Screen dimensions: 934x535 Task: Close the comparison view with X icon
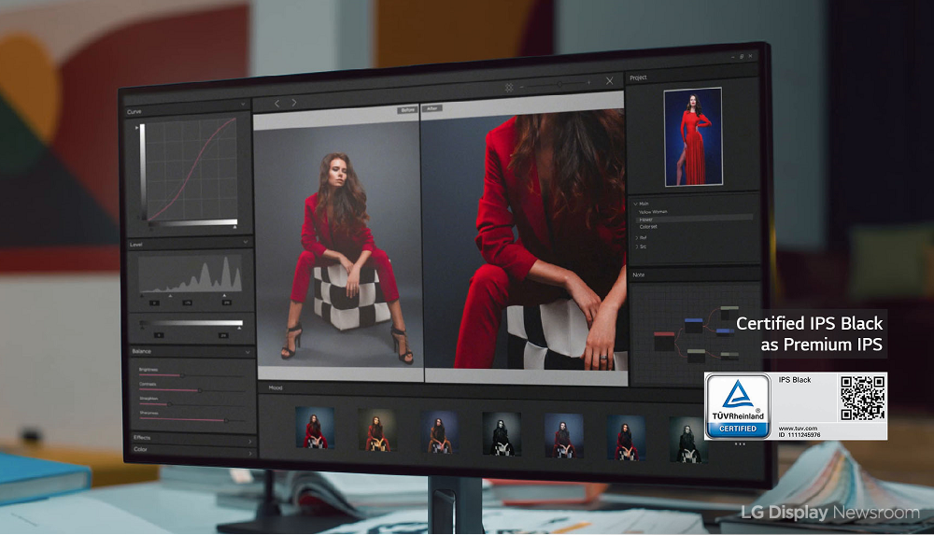tap(610, 82)
